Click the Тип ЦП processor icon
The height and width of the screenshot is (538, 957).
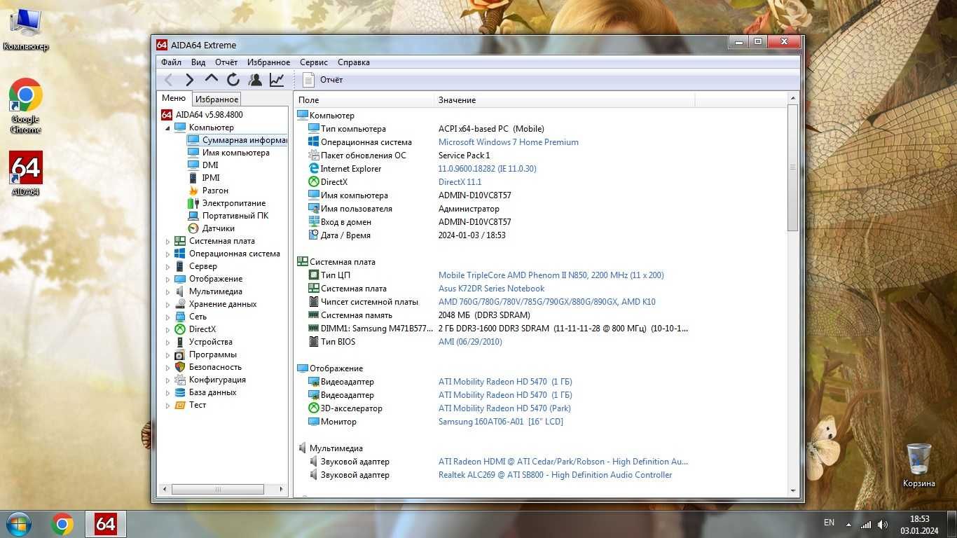(x=314, y=275)
